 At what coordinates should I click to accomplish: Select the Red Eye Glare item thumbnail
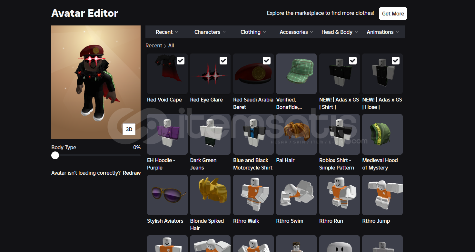point(210,74)
